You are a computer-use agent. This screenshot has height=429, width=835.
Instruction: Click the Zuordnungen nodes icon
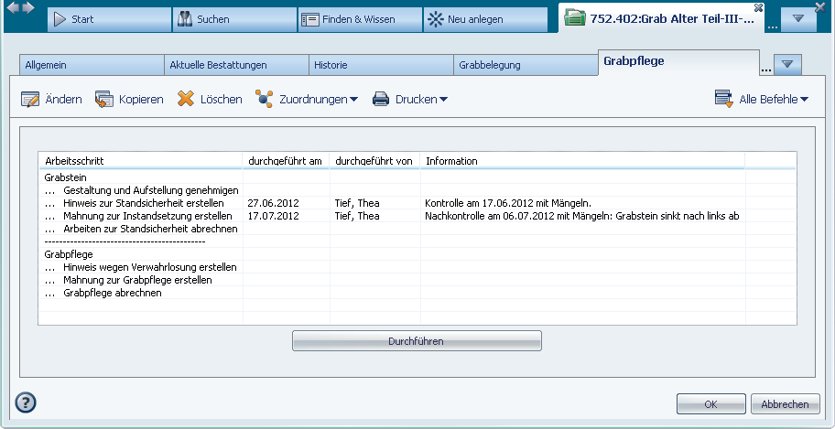[265, 99]
